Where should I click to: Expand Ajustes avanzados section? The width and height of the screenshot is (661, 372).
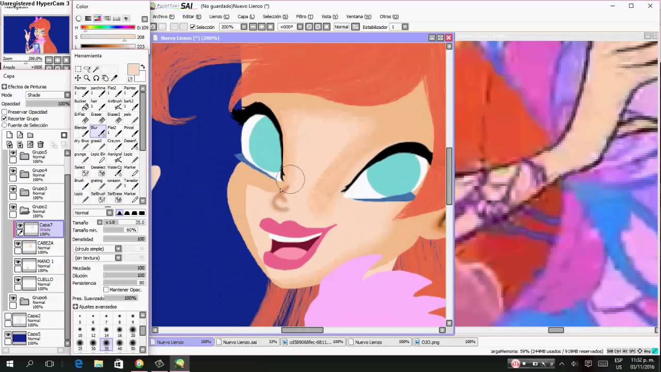click(75, 307)
